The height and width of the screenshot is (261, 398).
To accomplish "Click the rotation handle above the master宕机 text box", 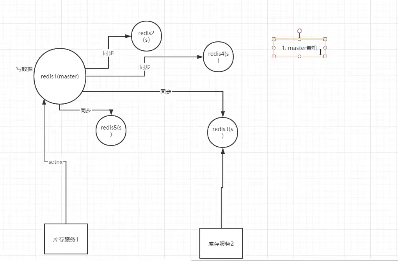I will tap(299, 30).
